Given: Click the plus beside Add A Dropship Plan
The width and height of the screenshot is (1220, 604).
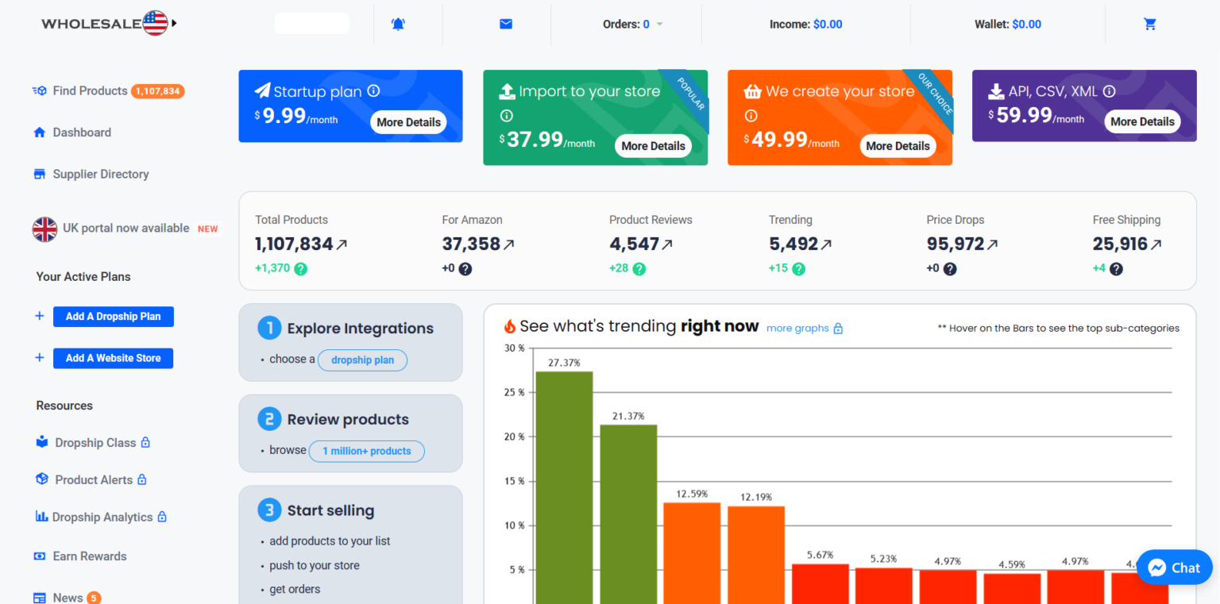Looking at the screenshot, I should coord(40,316).
